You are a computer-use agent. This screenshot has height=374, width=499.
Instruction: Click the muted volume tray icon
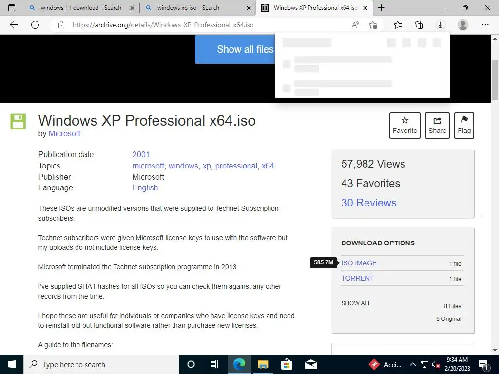tap(436, 364)
